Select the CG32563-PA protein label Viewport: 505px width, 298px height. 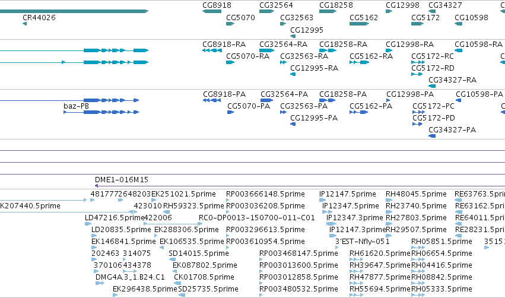point(304,106)
